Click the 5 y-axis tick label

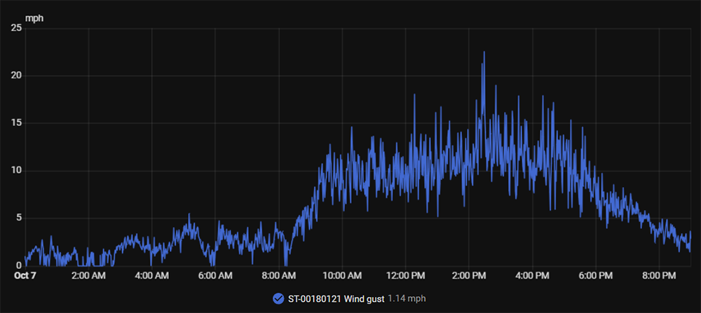tap(19, 218)
